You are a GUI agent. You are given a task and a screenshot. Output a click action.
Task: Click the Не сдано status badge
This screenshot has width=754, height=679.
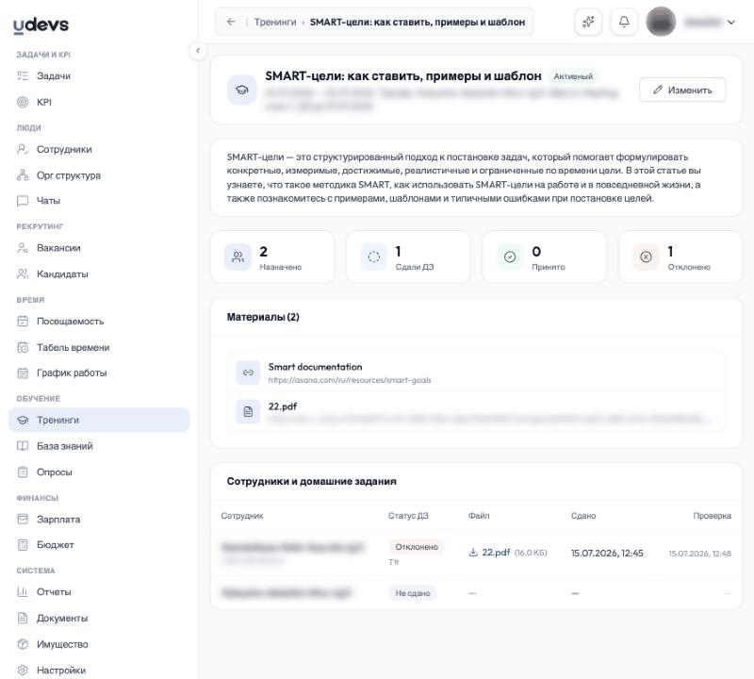point(413,593)
